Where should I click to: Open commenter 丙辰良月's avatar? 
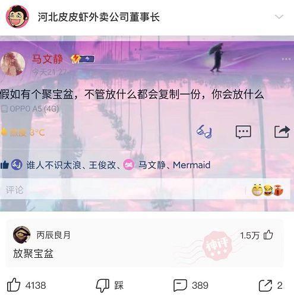tap(21, 235)
